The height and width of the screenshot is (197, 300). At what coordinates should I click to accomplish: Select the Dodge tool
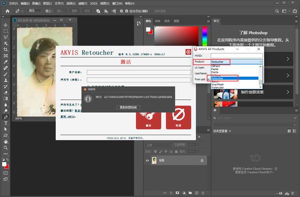pyautogui.click(x=6, y=111)
